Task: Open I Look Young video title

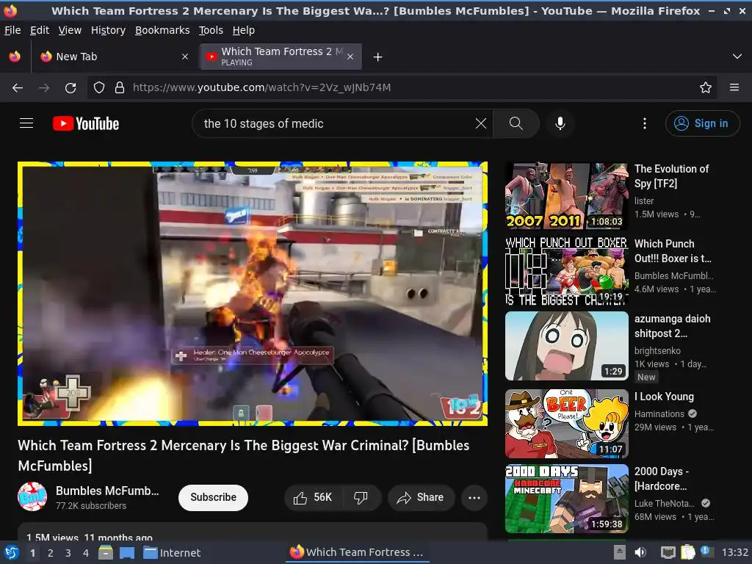Action: (x=664, y=397)
